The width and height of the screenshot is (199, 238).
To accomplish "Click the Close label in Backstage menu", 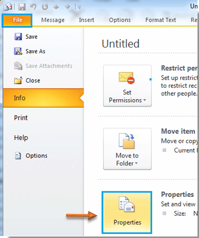I will [33, 81].
